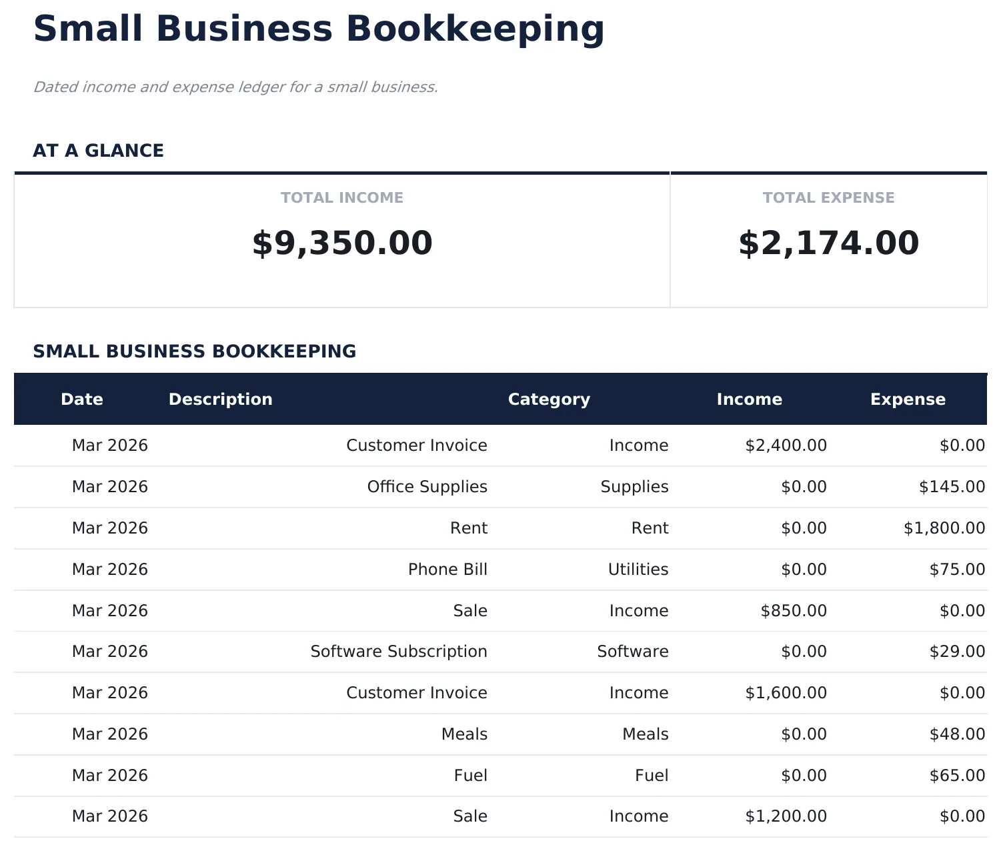Click the Date column header
The image size is (1001, 851).
pos(81,399)
